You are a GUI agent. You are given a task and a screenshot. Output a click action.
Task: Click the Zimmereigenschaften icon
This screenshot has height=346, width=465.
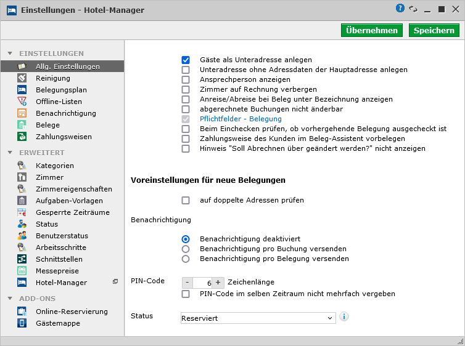point(22,189)
